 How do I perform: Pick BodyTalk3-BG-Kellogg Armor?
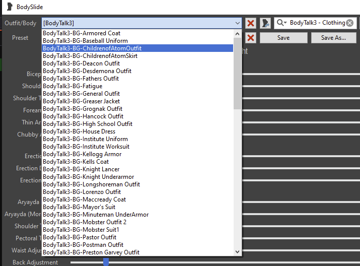pos(137,154)
